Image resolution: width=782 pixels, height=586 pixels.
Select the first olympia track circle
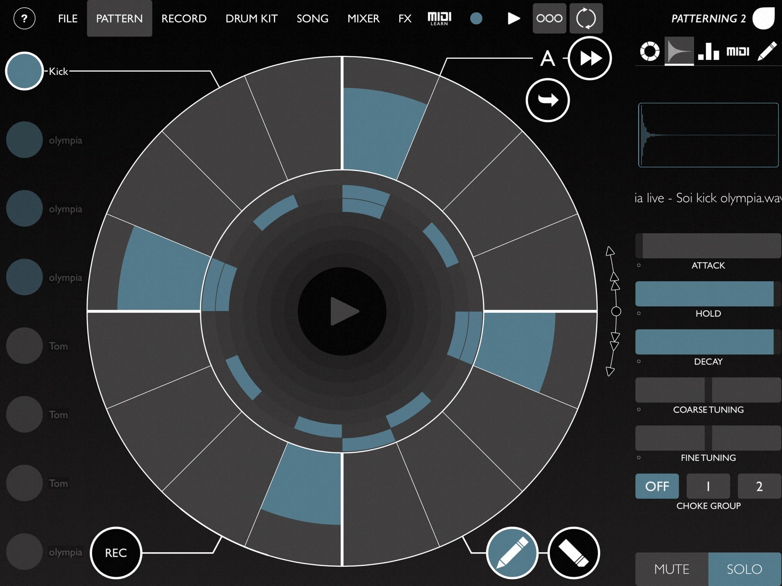tap(24, 140)
